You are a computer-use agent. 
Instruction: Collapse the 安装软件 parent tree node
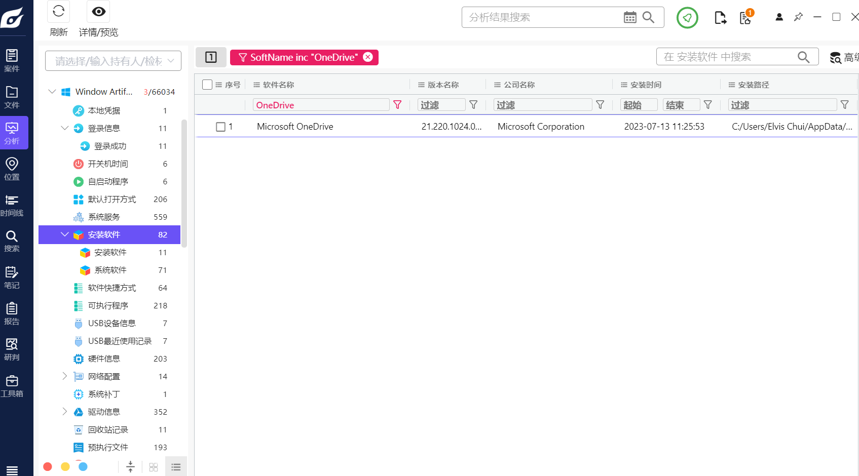pyautogui.click(x=64, y=234)
